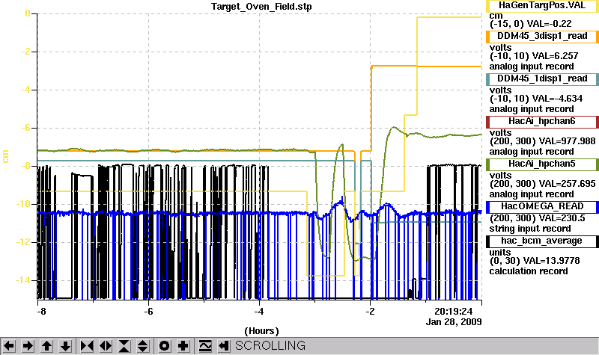Click the -6 hour x-axis tick label
The height and width of the screenshot is (355, 599).
click(x=148, y=311)
